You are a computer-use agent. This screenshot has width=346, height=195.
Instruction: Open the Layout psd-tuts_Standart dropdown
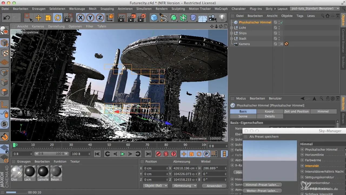pyautogui.click(x=315, y=9)
